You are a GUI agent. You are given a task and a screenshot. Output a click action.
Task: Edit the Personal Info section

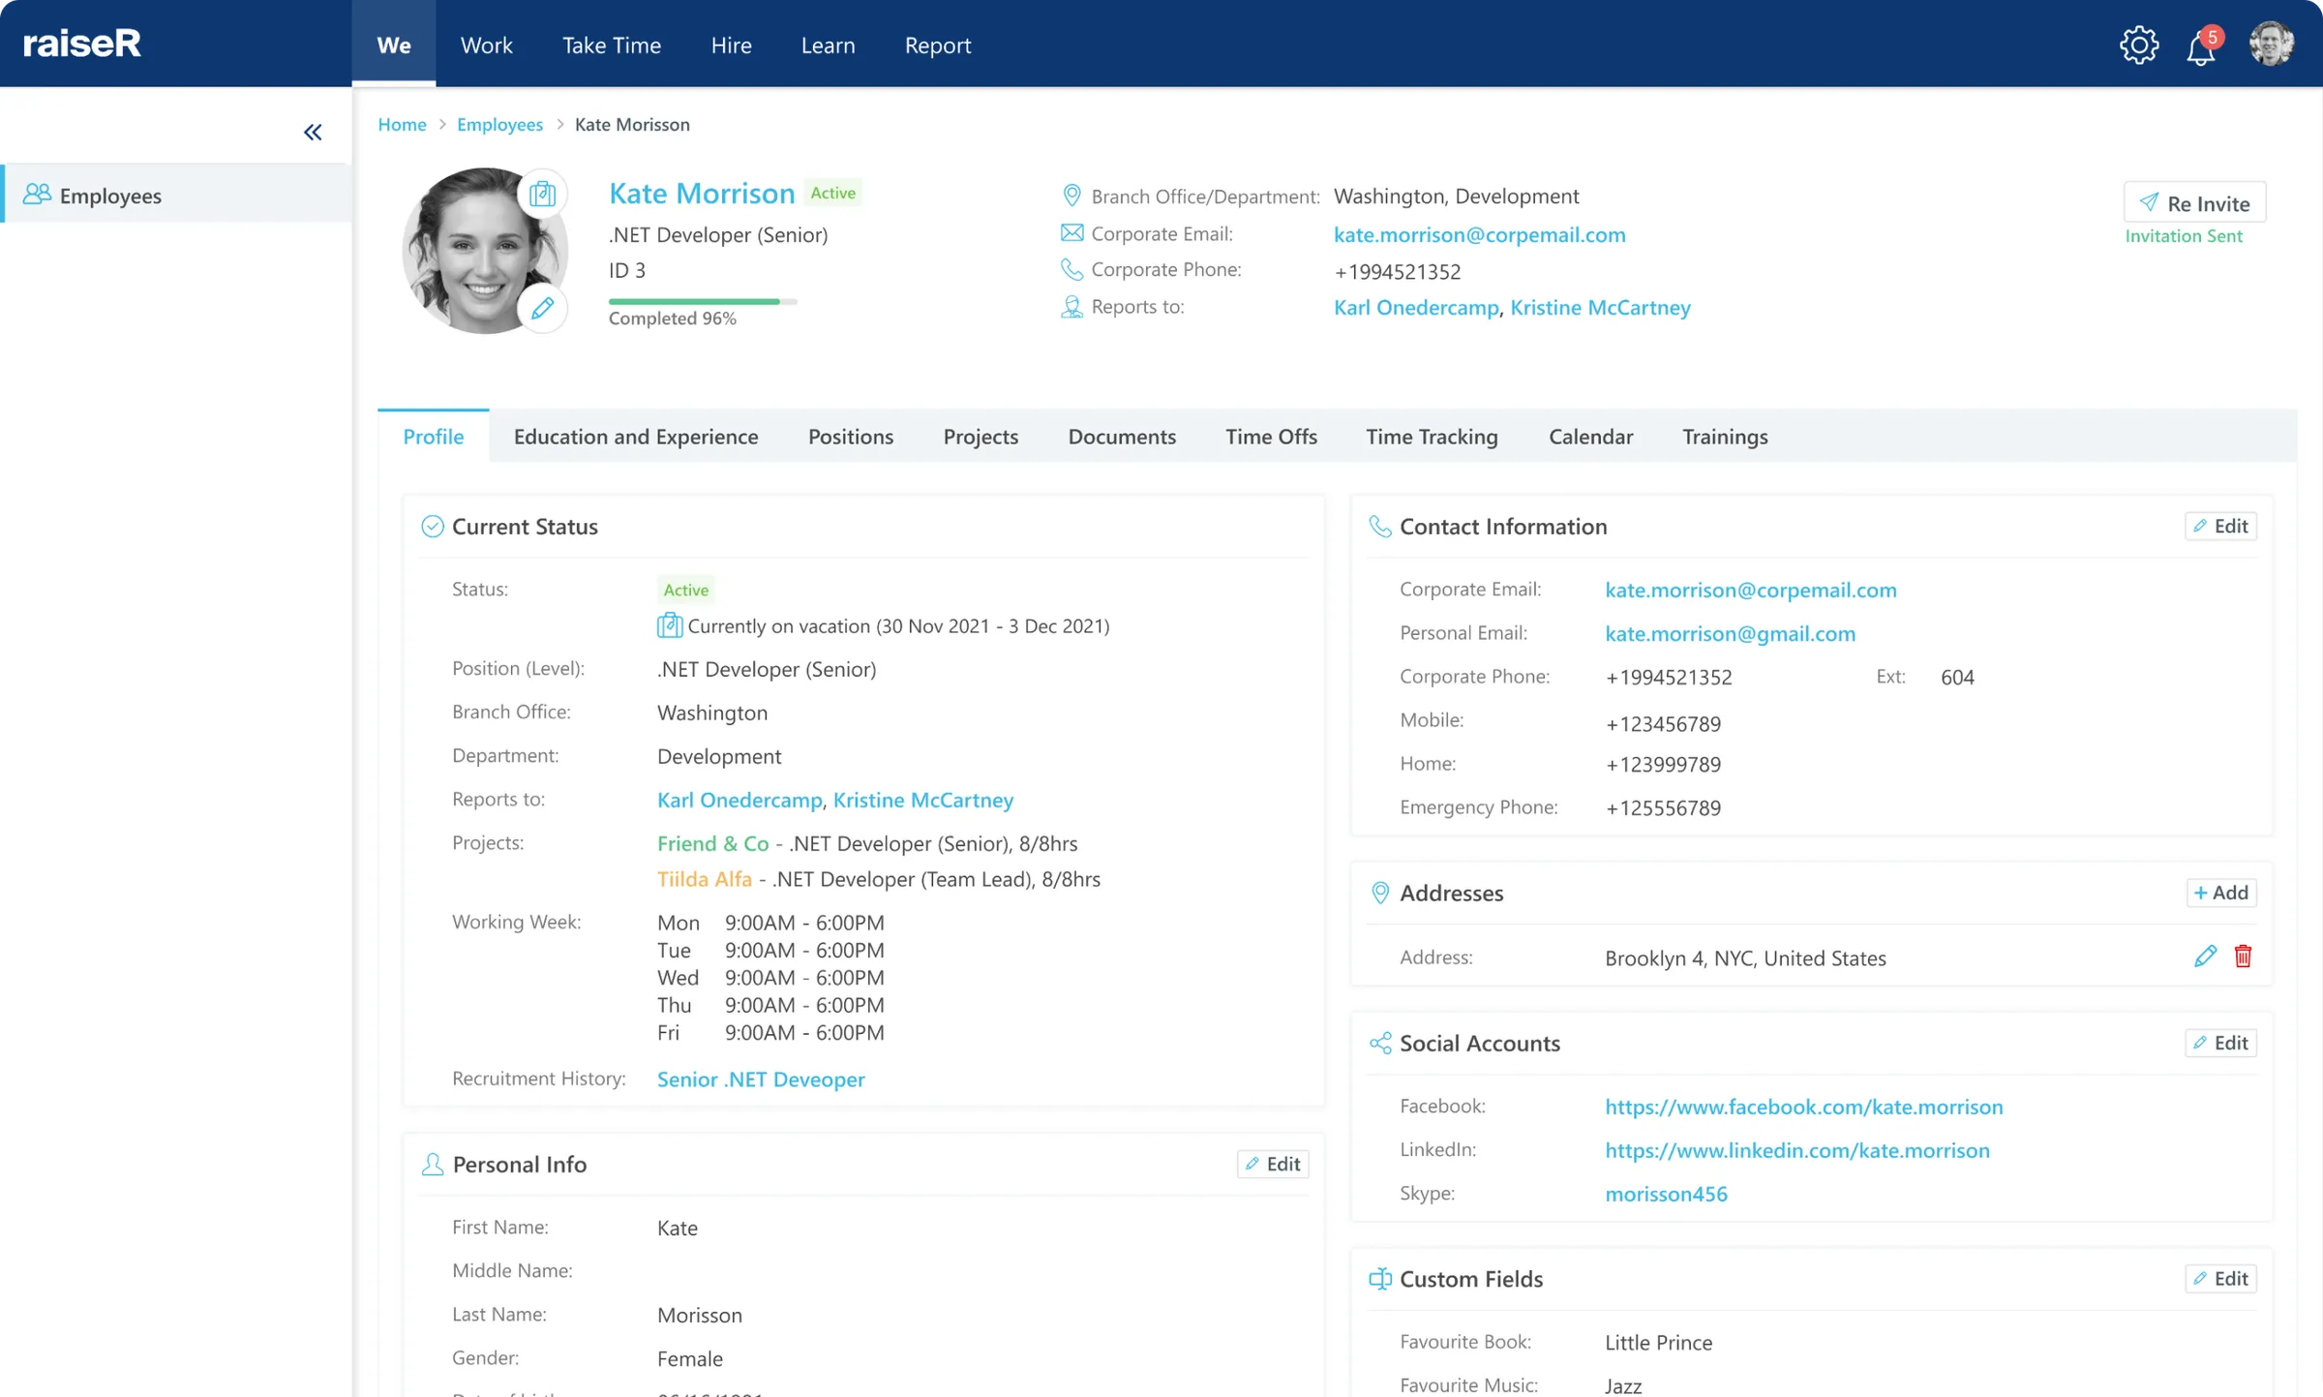[1273, 1164]
